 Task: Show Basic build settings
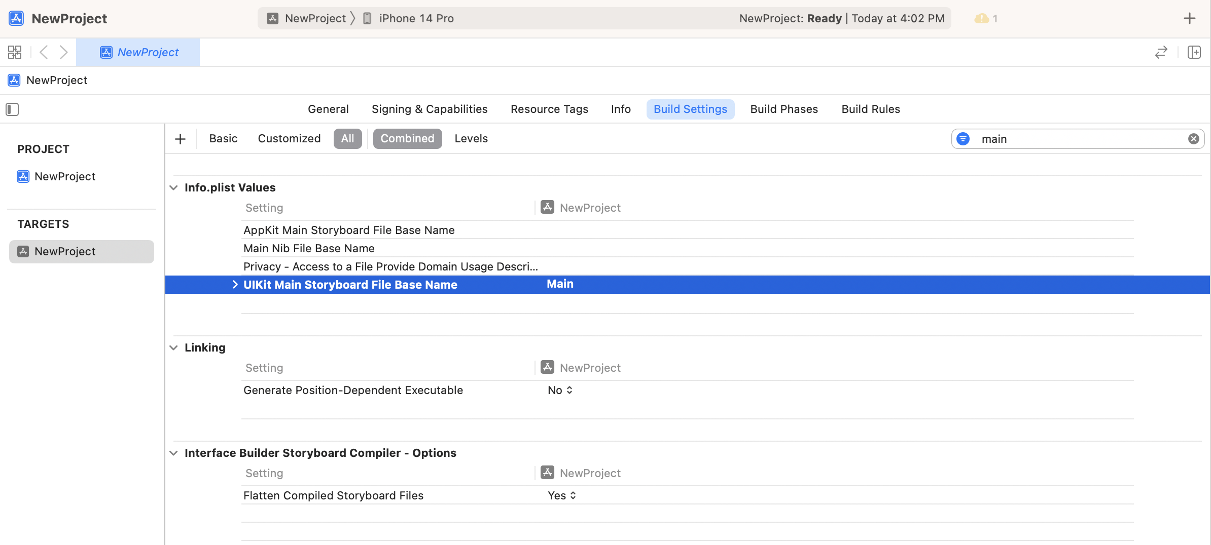pyautogui.click(x=223, y=139)
